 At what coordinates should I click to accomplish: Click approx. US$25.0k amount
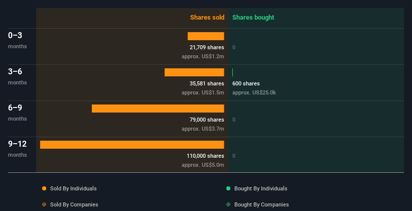pos(254,92)
